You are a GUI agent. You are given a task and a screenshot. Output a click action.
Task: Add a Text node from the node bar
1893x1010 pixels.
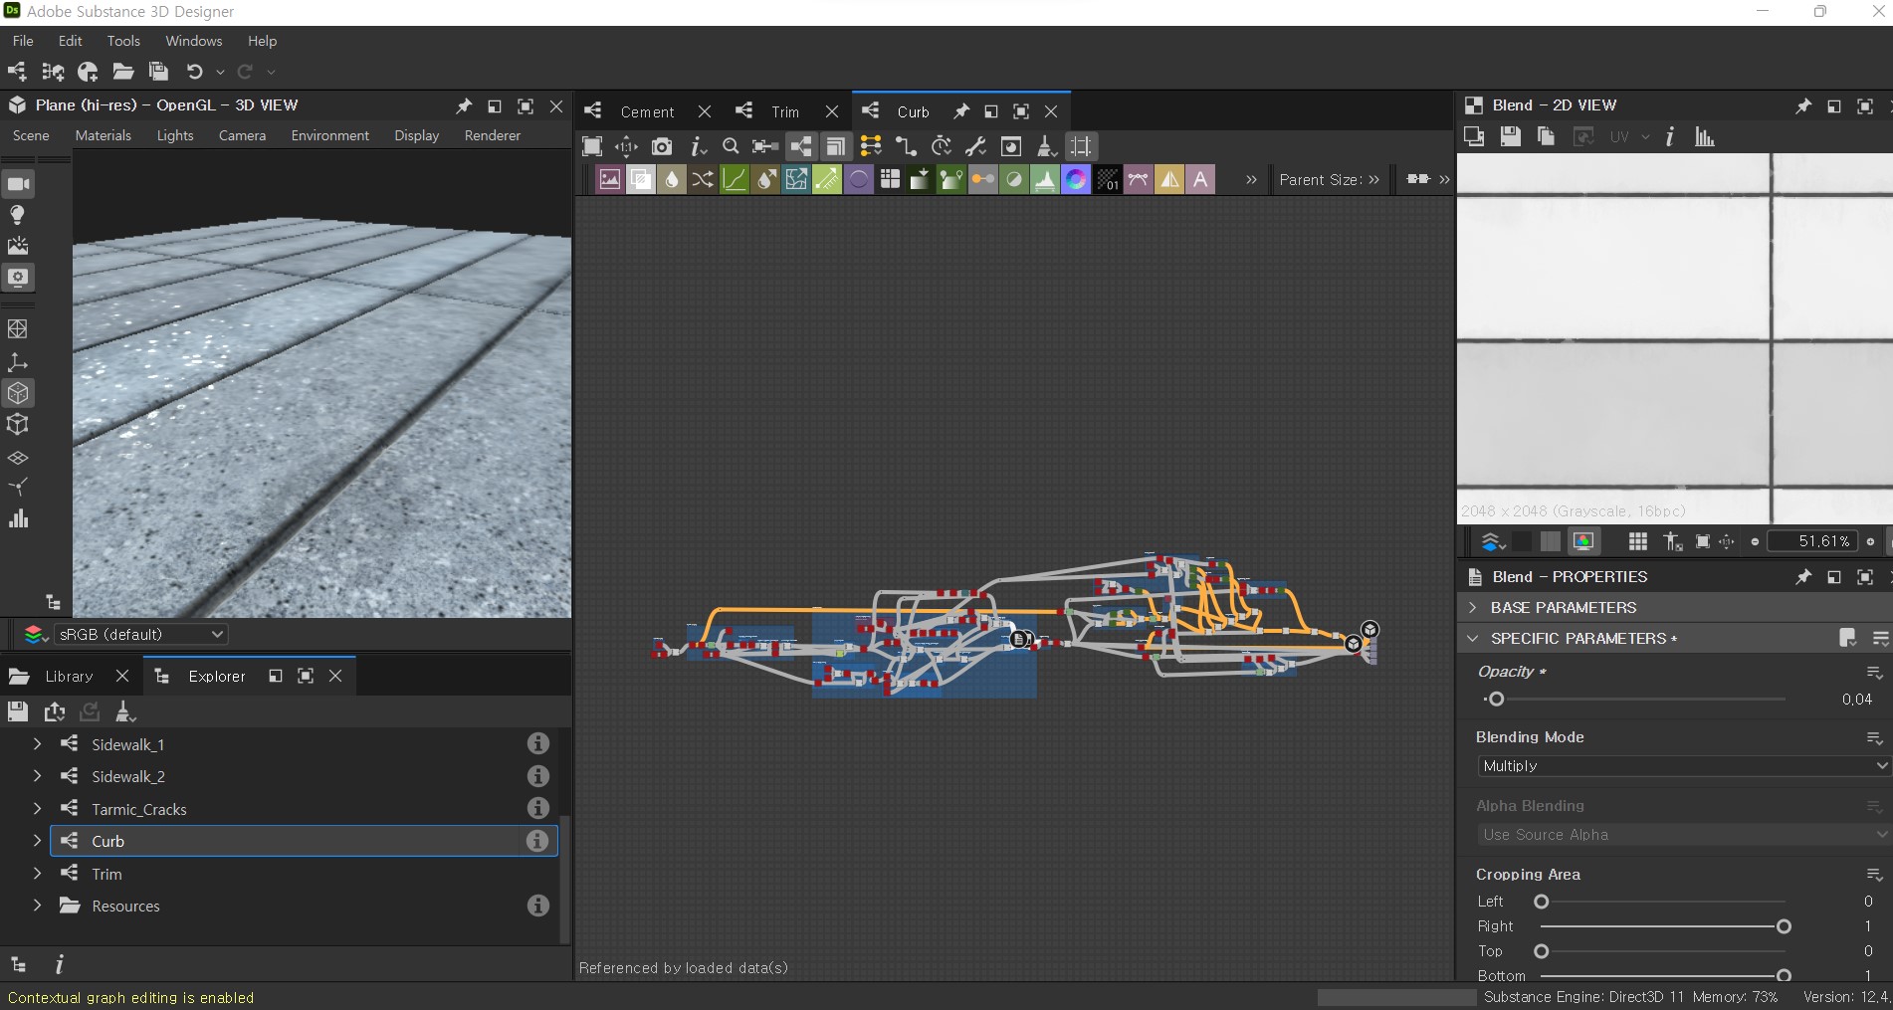click(1200, 180)
